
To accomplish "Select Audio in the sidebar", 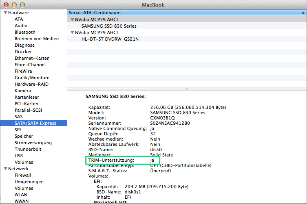I will 21,26.
